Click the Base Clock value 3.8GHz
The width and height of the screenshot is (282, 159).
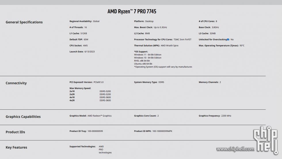tap(215, 27)
